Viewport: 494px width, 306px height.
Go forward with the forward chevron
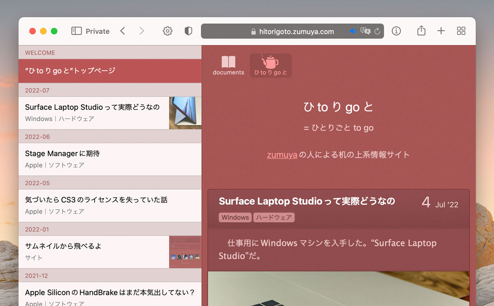click(x=142, y=31)
